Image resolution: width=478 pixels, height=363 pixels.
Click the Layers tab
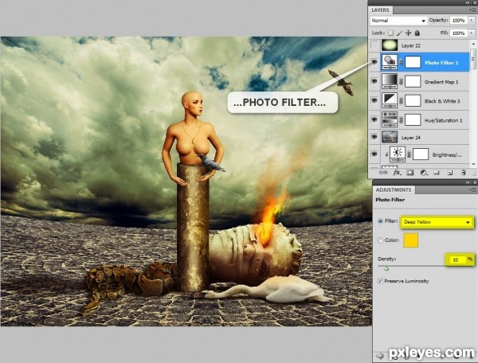(380, 10)
